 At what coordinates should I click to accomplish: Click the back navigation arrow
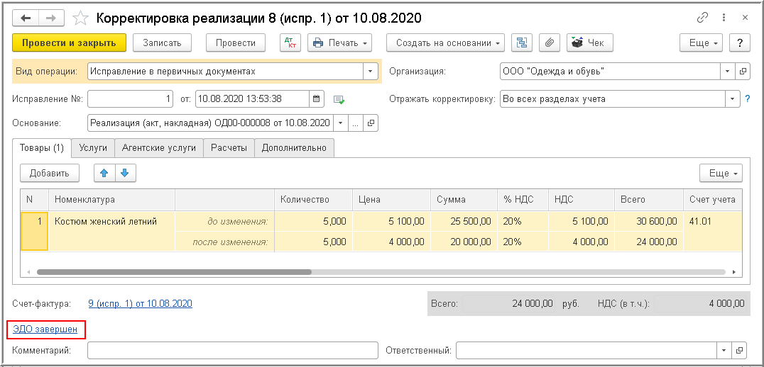point(26,17)
